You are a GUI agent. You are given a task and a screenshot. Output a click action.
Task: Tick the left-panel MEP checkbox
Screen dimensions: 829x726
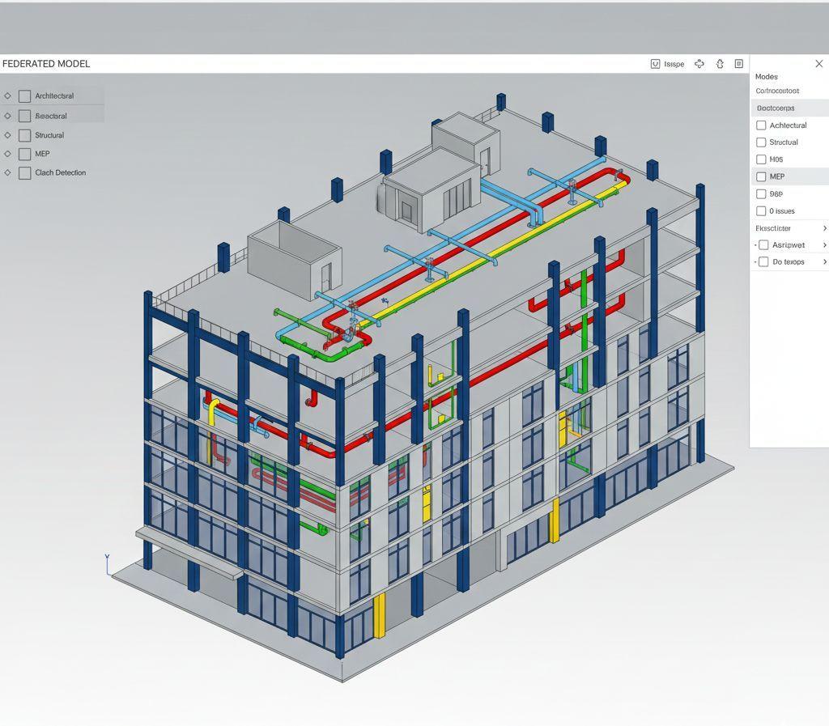(x=24, y=155)
